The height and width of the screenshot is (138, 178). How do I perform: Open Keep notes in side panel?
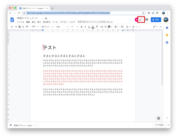[167, 35]
